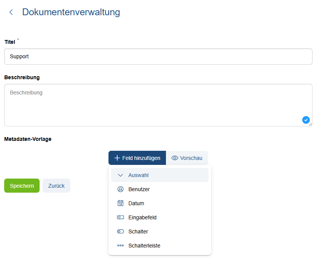Click the eye icon for Vorschau

pos(175,158)
